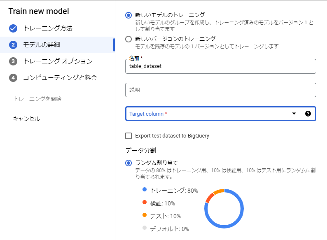Select 新しいモデルのトレーニング radio button

click(128, 15)
